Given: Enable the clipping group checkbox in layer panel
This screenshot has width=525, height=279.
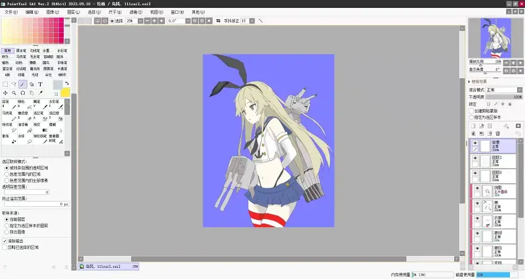Looking at the screenshot, I should [471, 111].
